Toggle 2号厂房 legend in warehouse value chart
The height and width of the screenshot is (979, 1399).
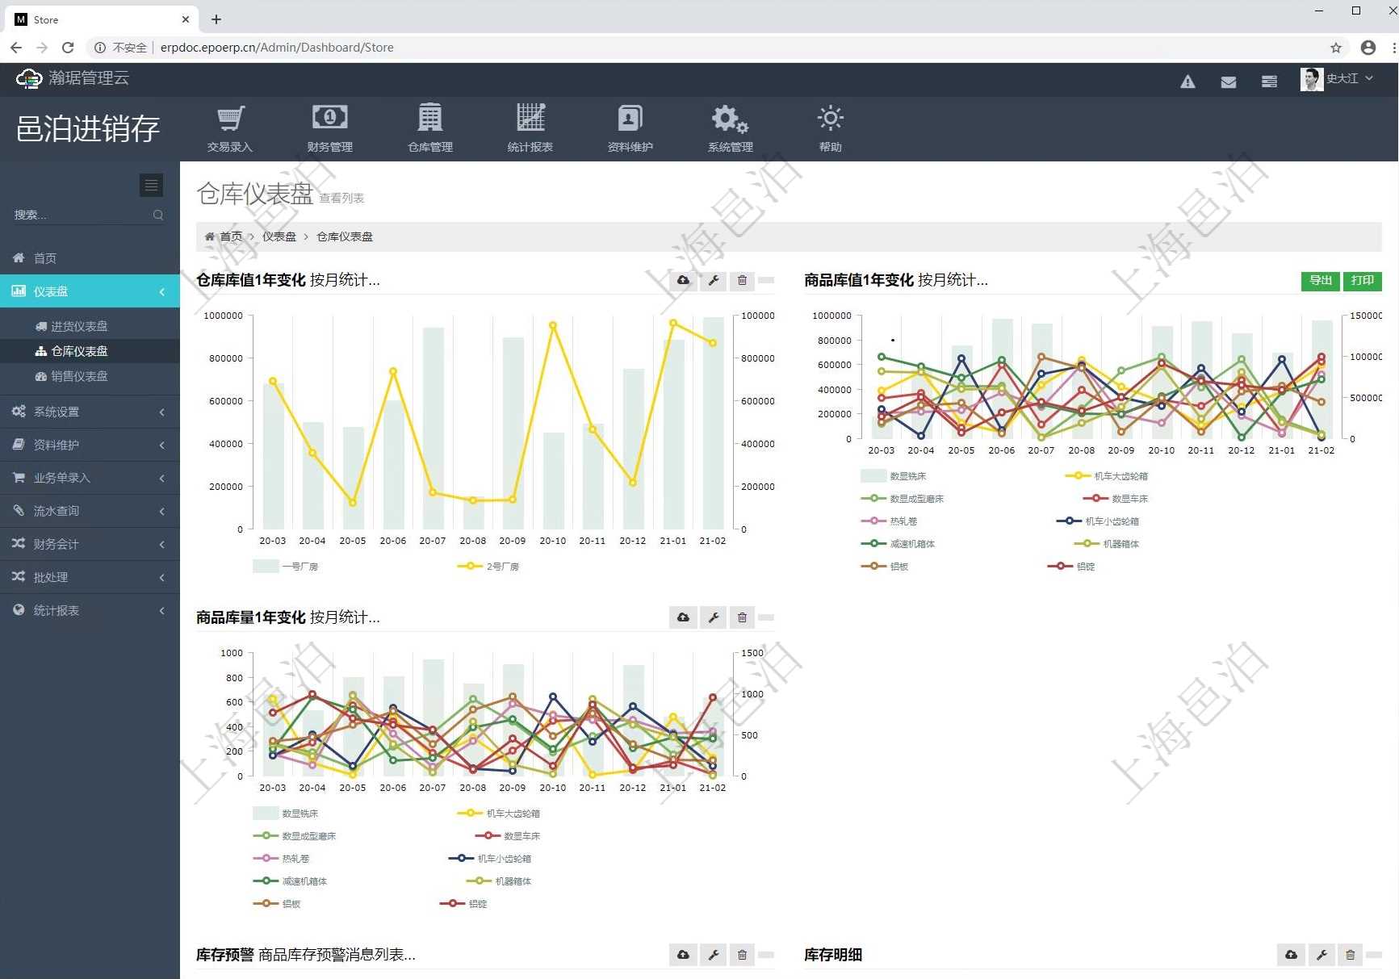(x=488, y=567)
